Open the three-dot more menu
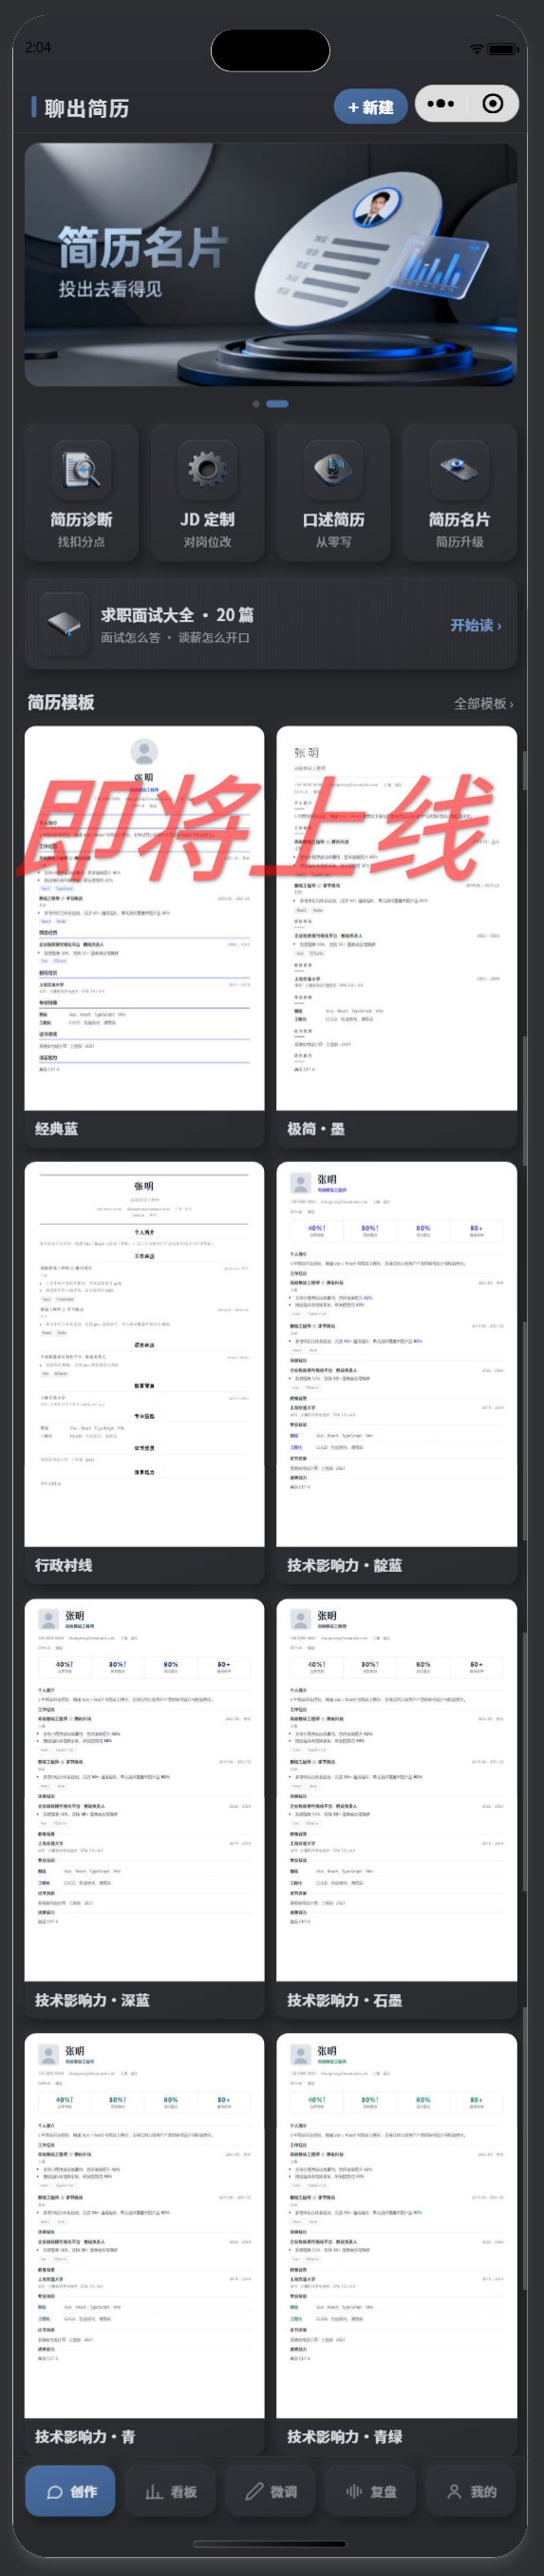The height and width of the screenshot is (2576, 544). click(x=441, y=104)
